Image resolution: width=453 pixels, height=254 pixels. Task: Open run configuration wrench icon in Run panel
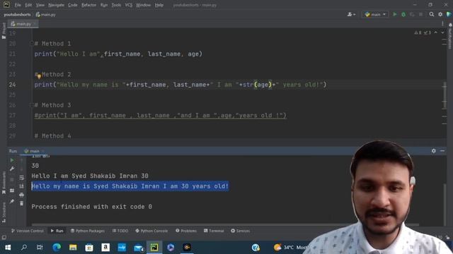pyautogui.click(x=12, y=169)
